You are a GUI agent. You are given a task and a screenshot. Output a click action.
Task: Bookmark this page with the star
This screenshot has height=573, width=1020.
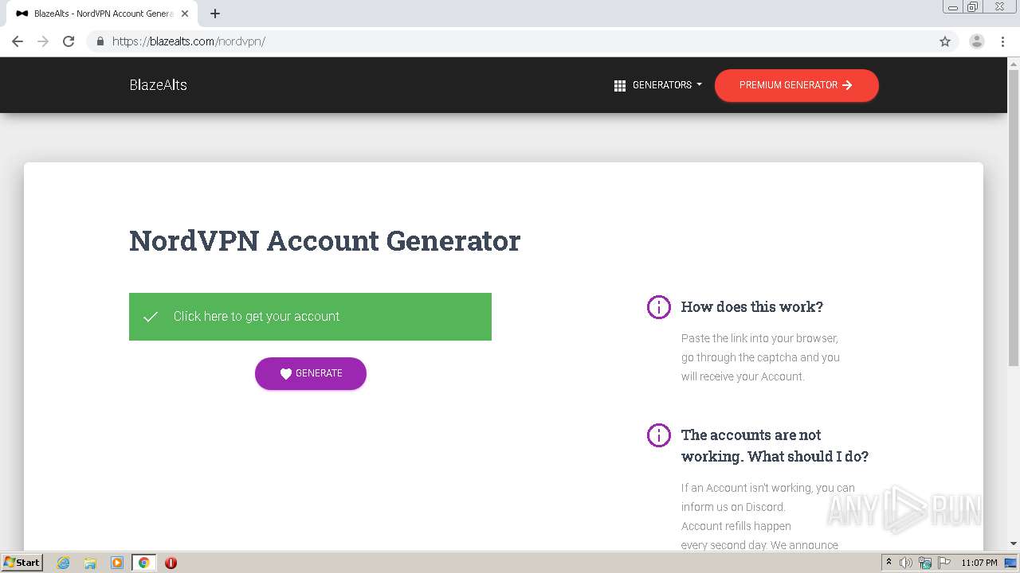[x=945, y=41]
